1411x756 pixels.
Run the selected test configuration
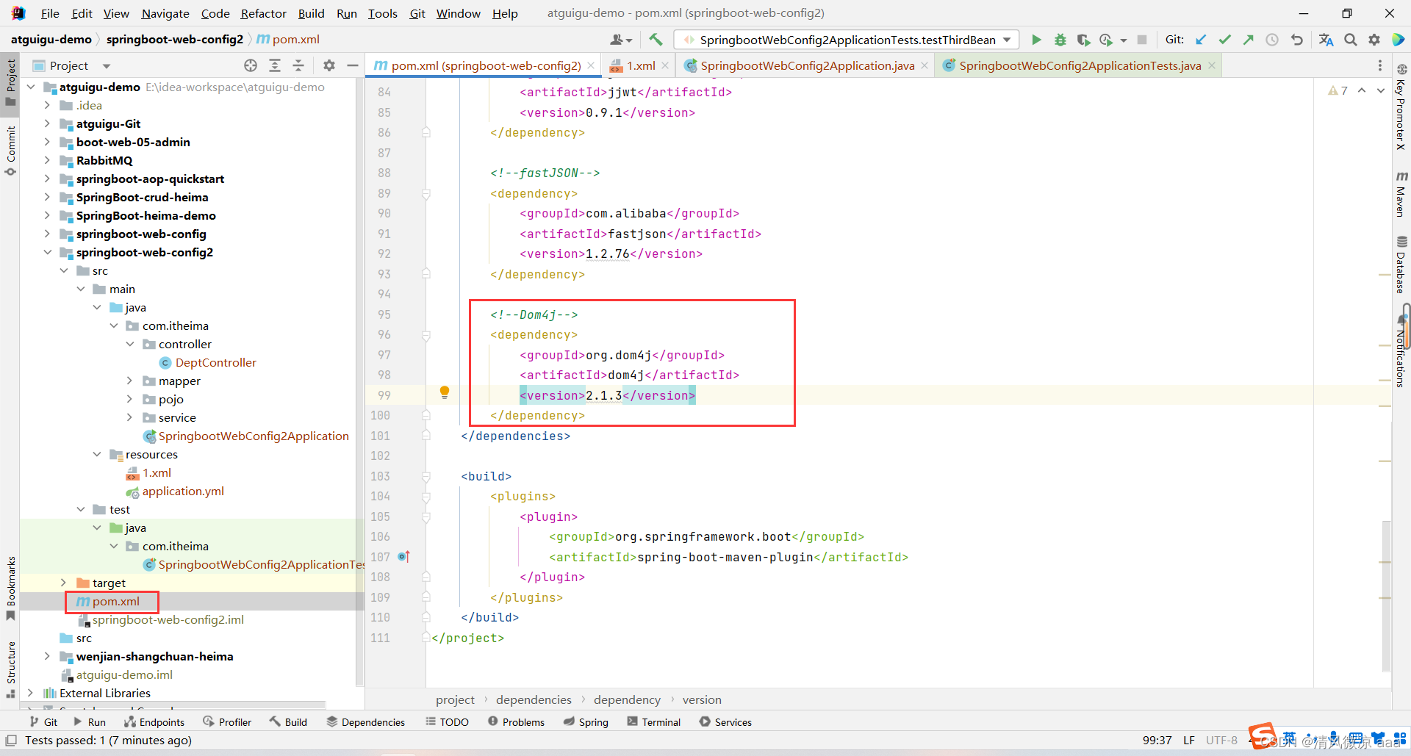point(1036,40)
